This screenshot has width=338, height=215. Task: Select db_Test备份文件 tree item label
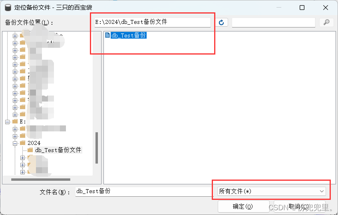coord(58,150)
